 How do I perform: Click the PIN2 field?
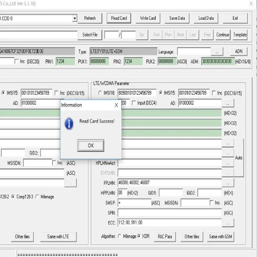(x=133, y=61)
